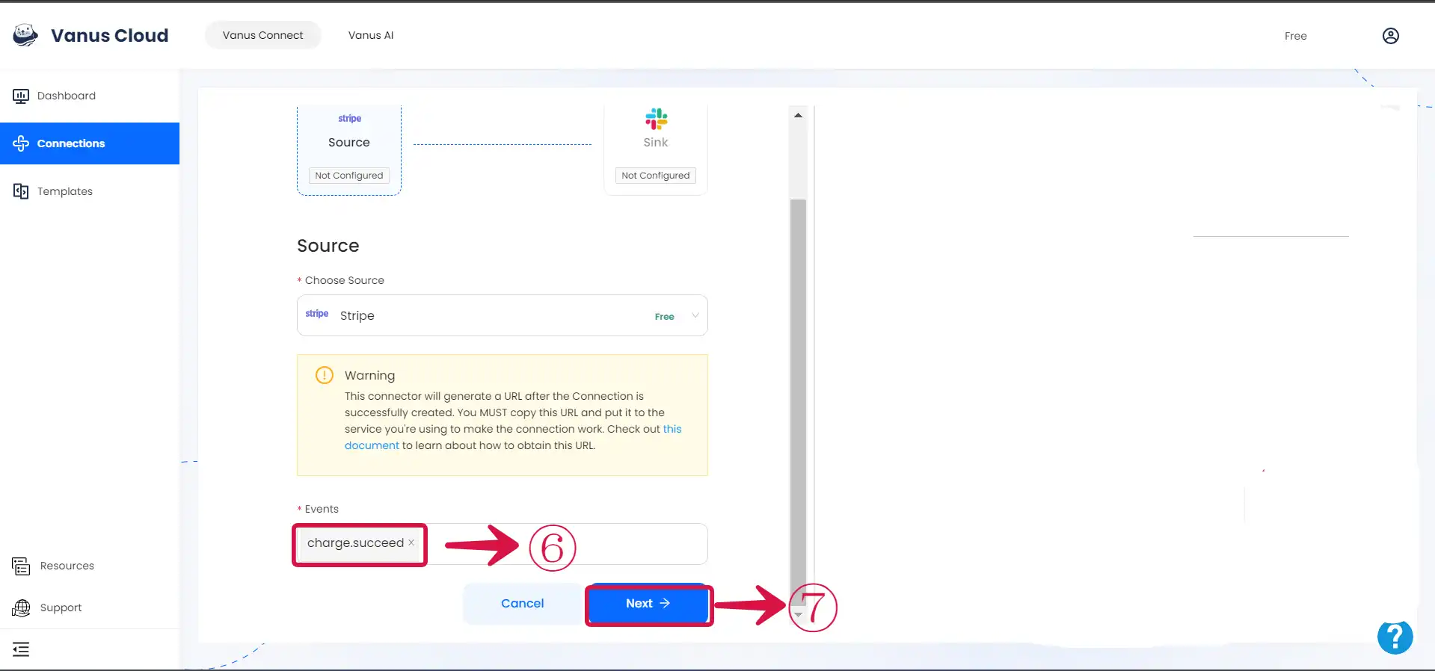Remove the charge.succeed event tag
The height and width of the screenshot is (671, 1435).
point(411,542)
